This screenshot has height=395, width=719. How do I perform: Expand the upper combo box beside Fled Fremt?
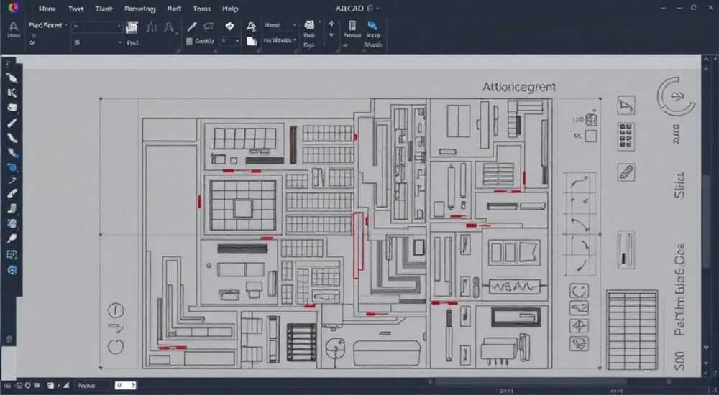(x=96, y=26)
